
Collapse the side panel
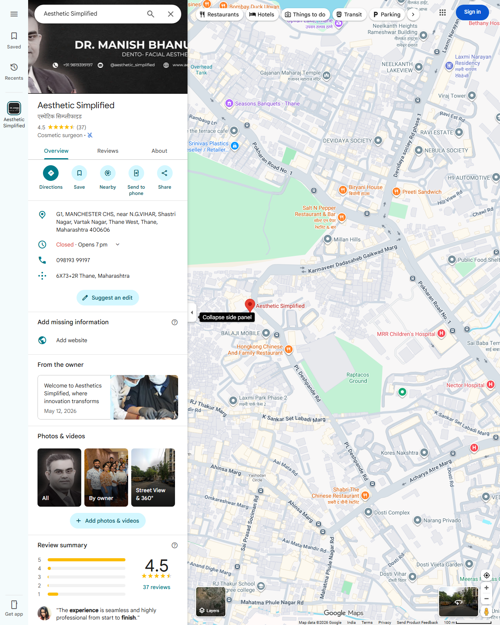tap(192, 312)
